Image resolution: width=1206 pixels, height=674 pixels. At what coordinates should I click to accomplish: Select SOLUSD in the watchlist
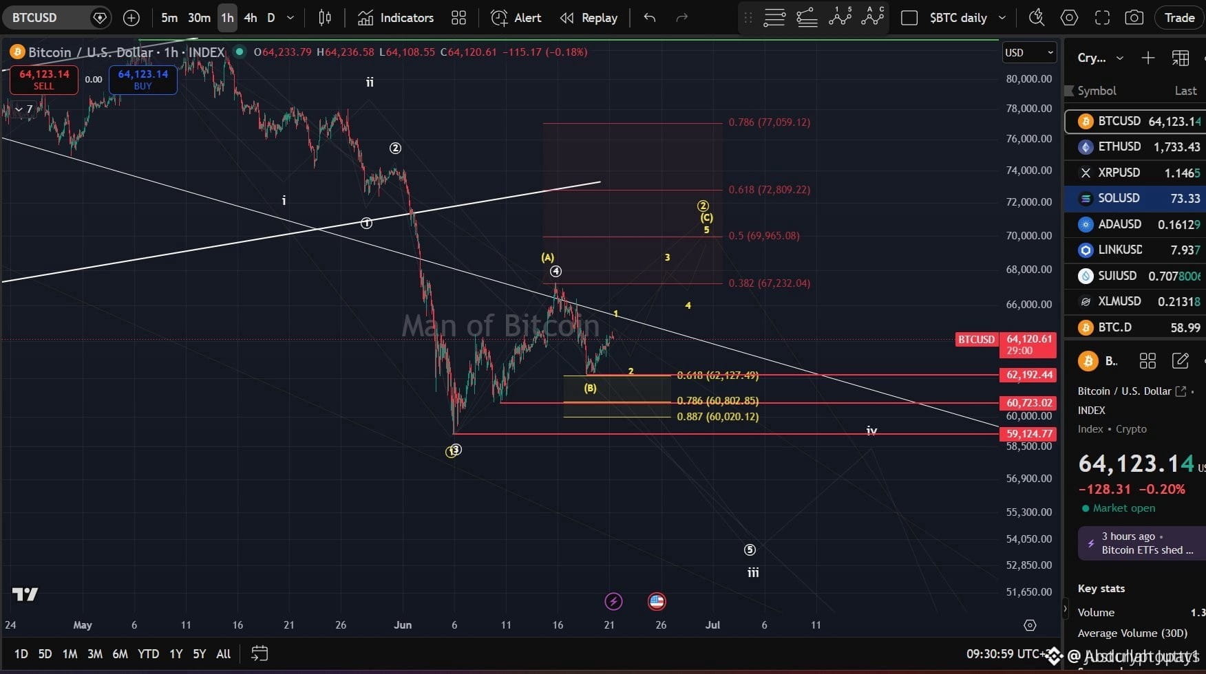click(x=1135, y=198)
